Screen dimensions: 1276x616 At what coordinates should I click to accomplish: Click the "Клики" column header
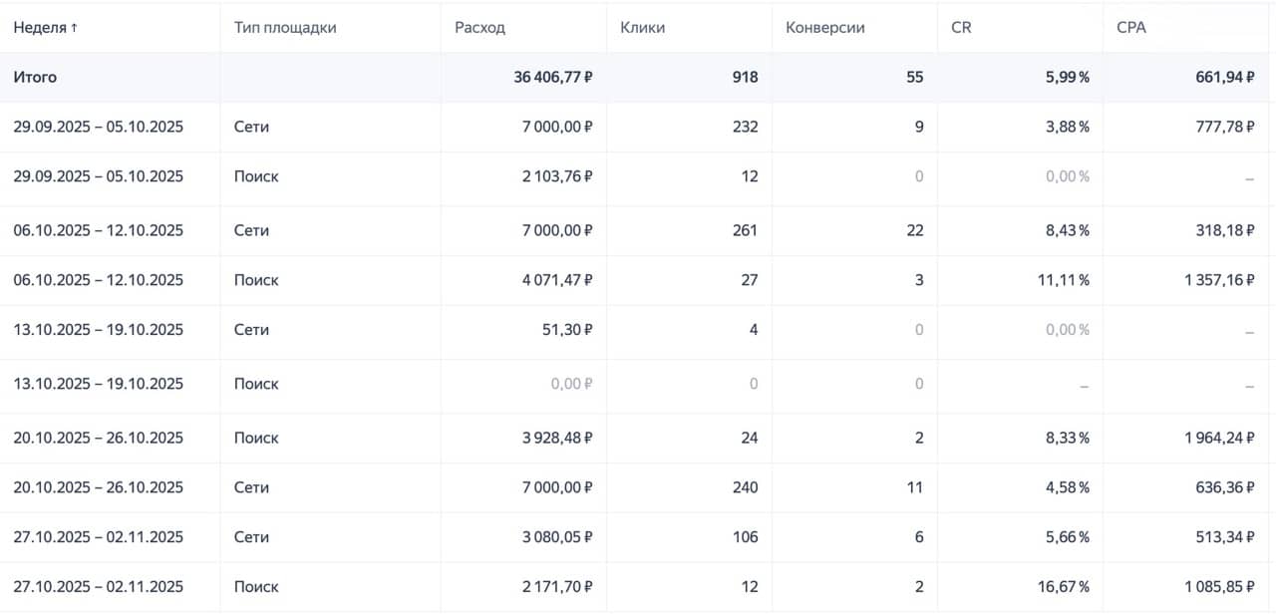tap(642, 28)
